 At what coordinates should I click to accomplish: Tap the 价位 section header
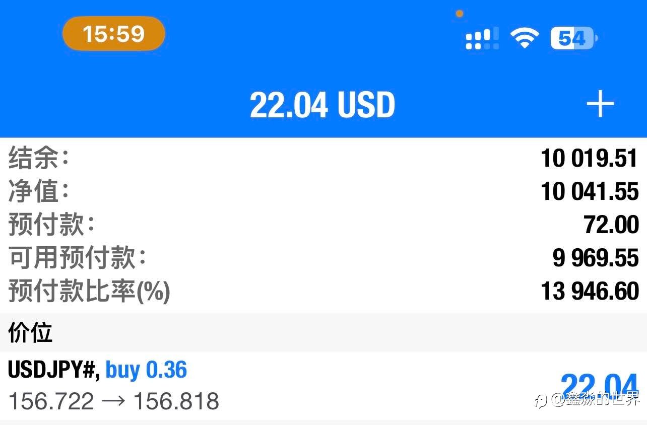(30, 333)
